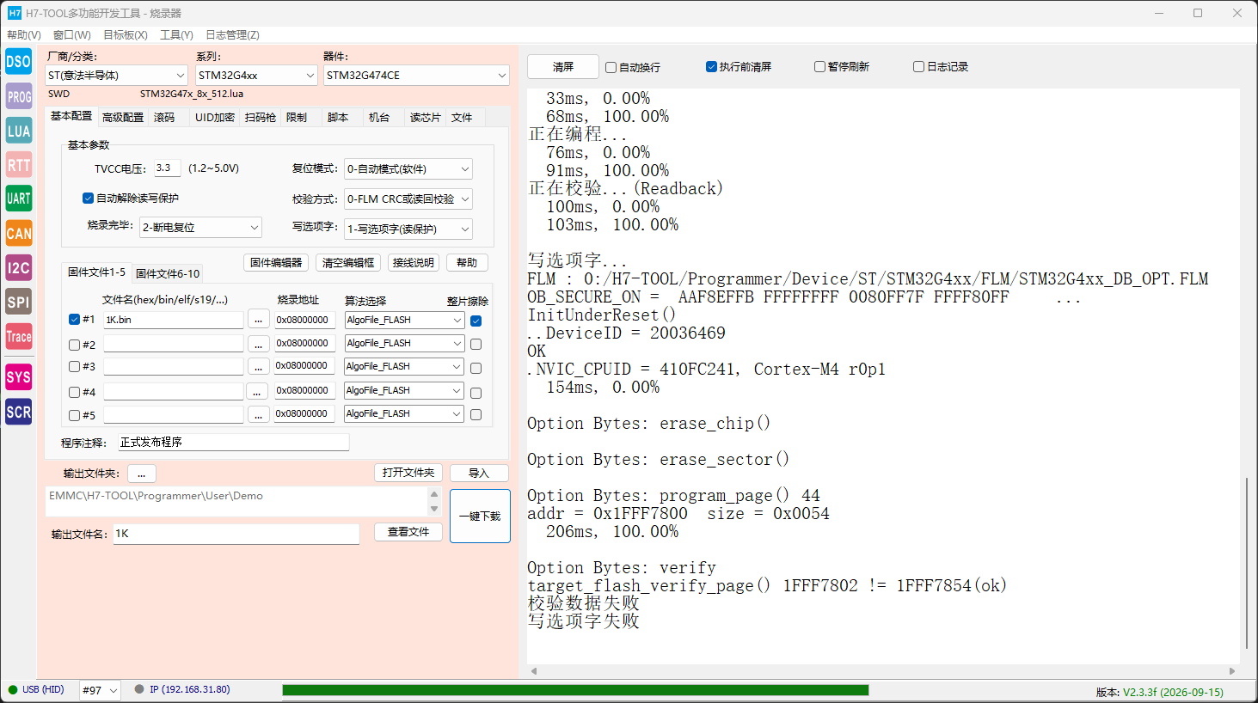Expand the 厂商/分类 vendor dropdown
The height and width of the screenshot is (703, 1258).
click(116, 76)
